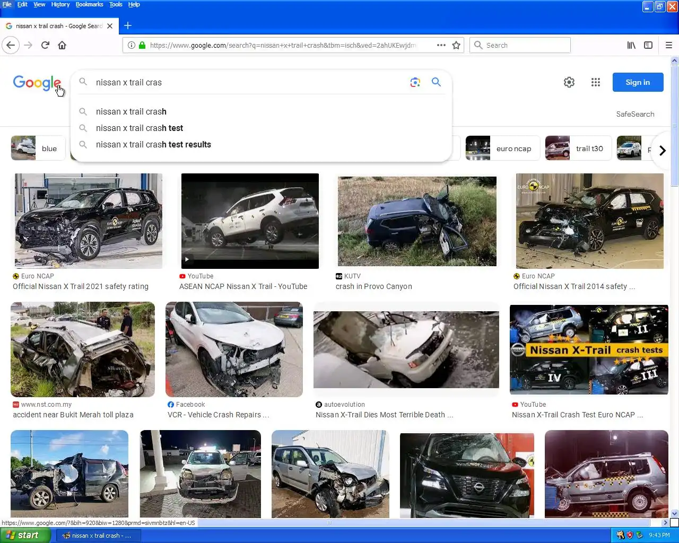
Task: Select nissan x trail crash taskbar item
Action: click(98, 536)
